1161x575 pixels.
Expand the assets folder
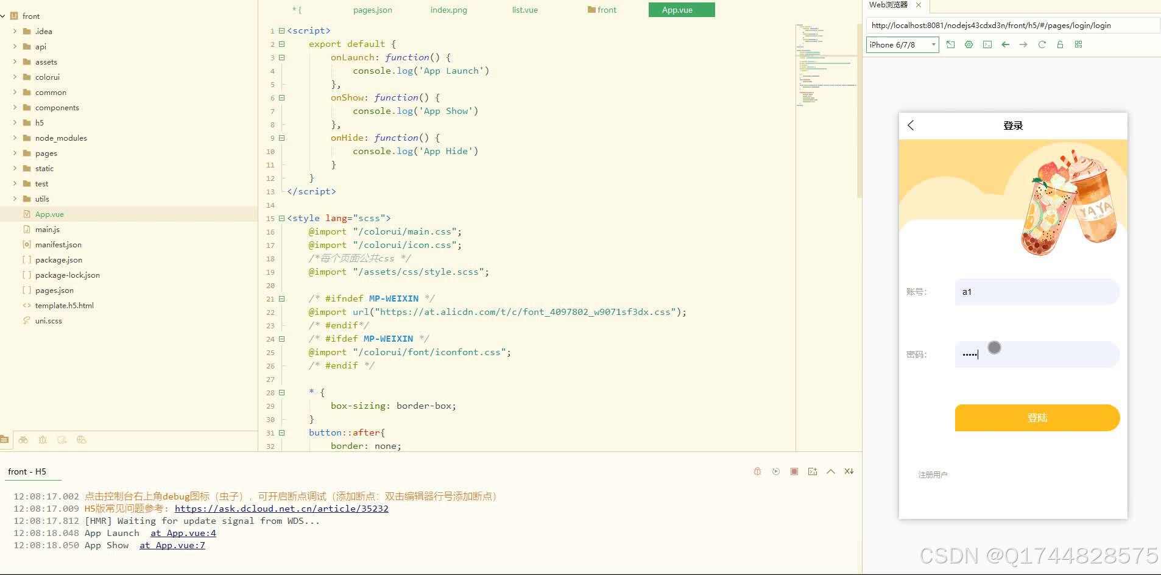[15, 62]
